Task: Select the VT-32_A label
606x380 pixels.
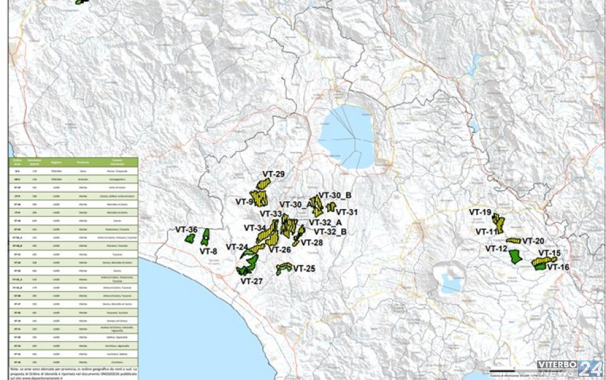Action: [325, 223]
